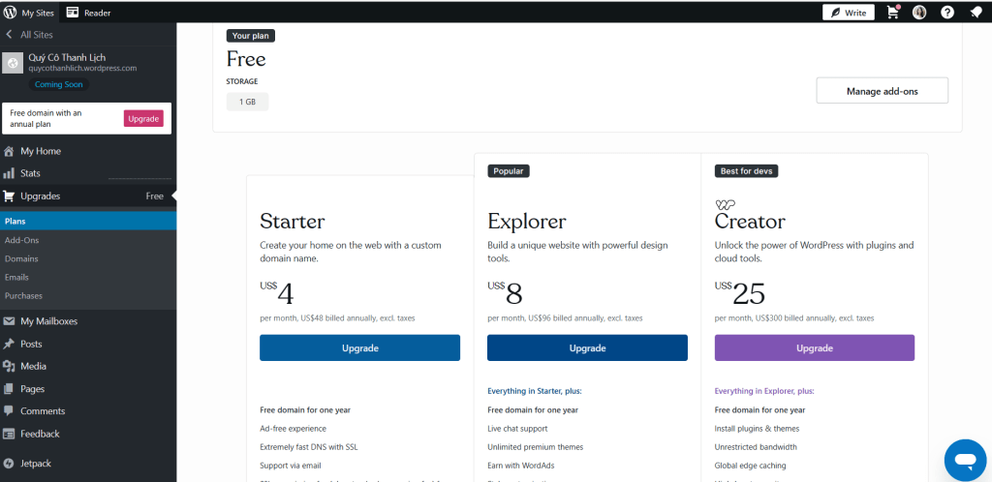This screenshot has height=482, width=992.
Task: Click the pink Upgrade button in sidebar
Action: click(x=143, y=118)
